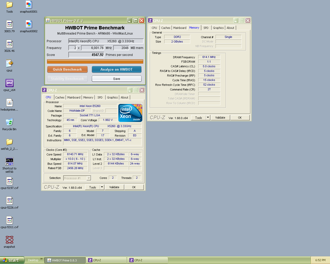Select the cpuz-5311.cvf file

(10, 222)
